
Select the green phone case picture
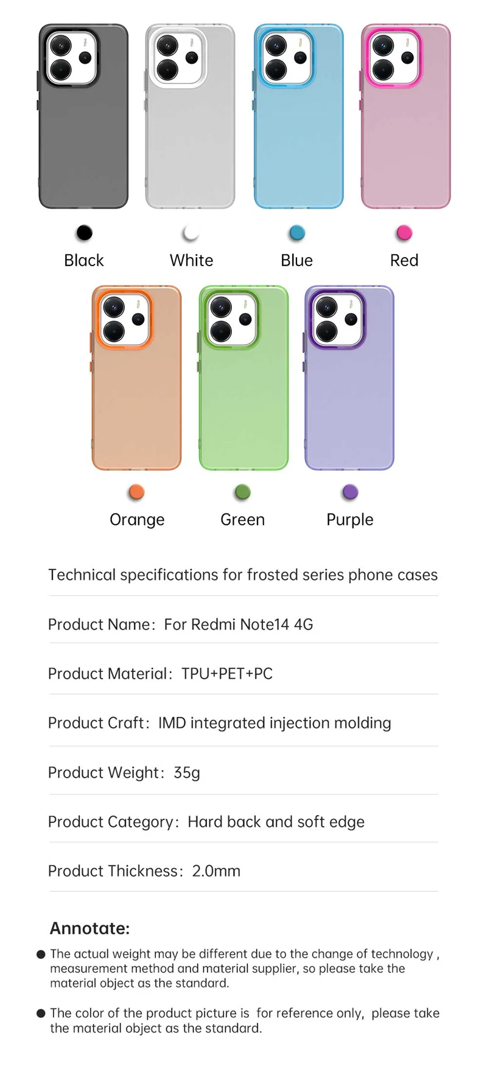[243, 378]
